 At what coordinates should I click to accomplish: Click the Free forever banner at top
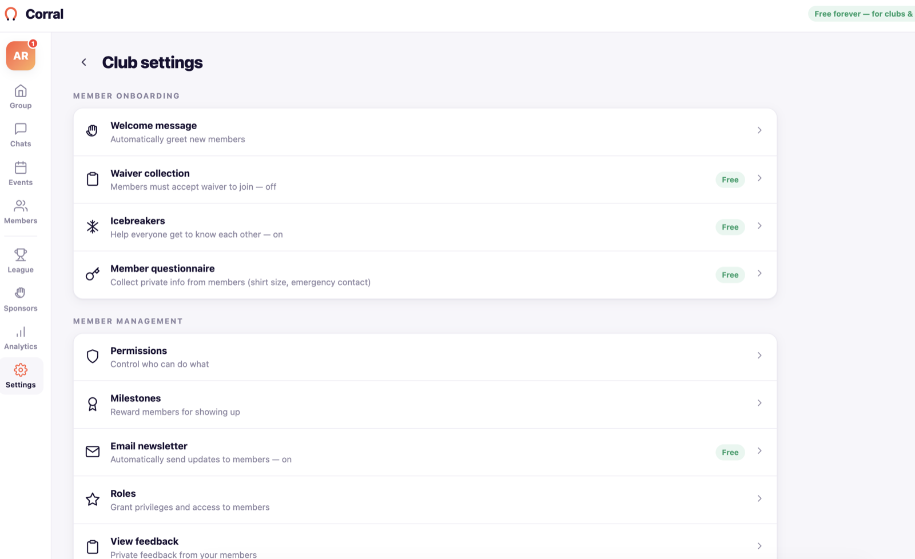pos(862,14)
